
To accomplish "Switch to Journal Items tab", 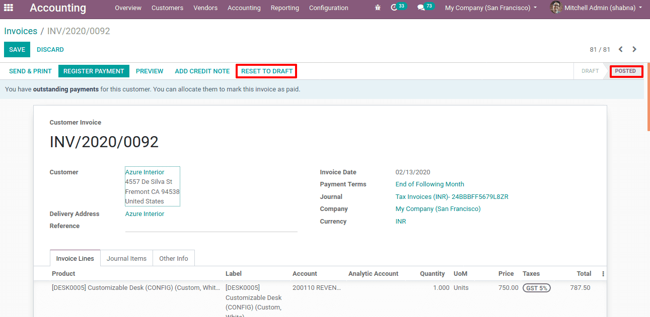I will (x=126, y=258).
